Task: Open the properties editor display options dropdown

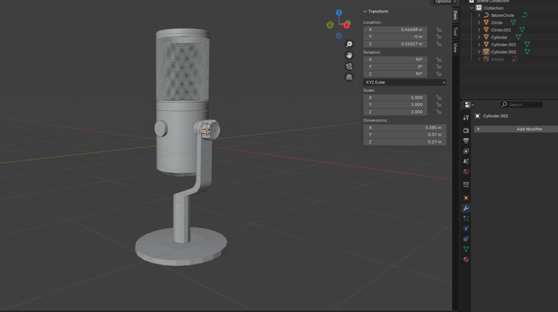Action: (x=469, y=105)
